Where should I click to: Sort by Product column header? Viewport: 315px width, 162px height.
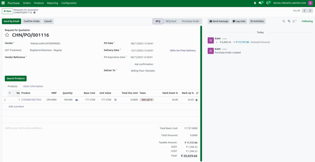[26, 93]
